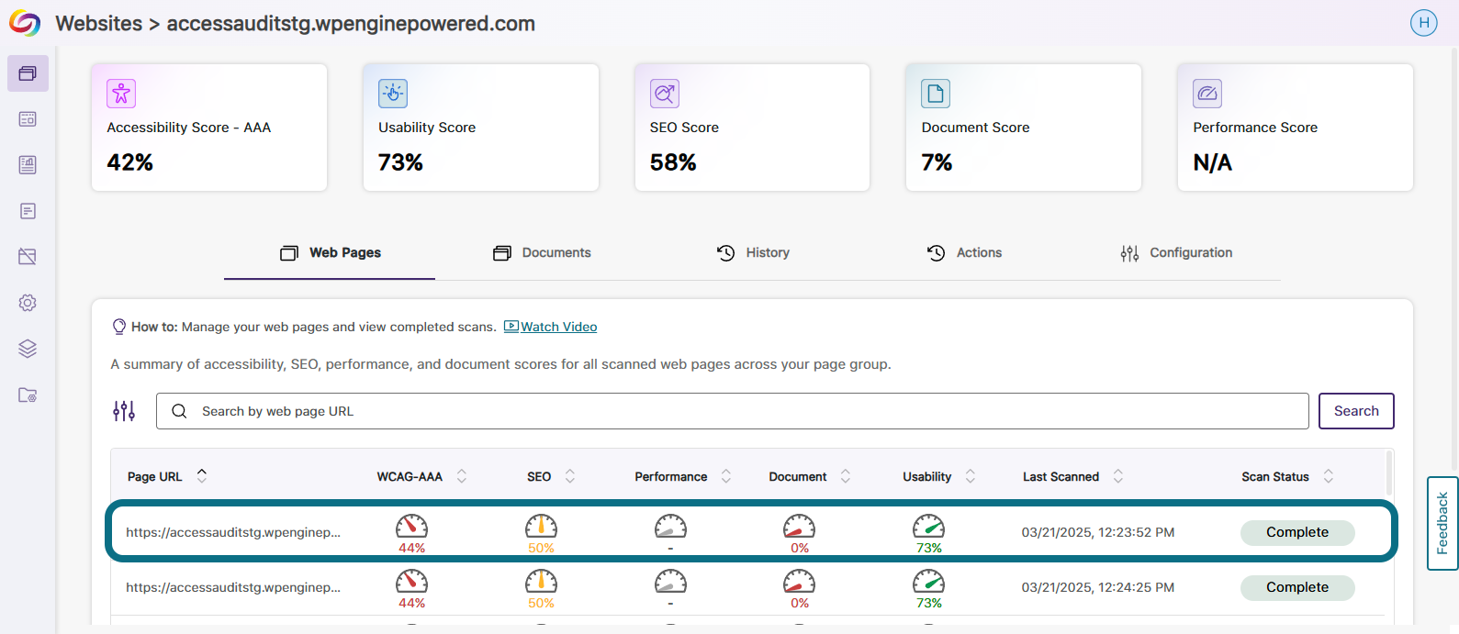This screenshot has width=1459, height=634.
Task: Click the Performance gauge in first row
Action: point(670,527)
